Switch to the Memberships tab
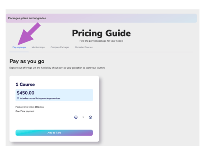This screenshot has width=209, height=153. (38, 47)
